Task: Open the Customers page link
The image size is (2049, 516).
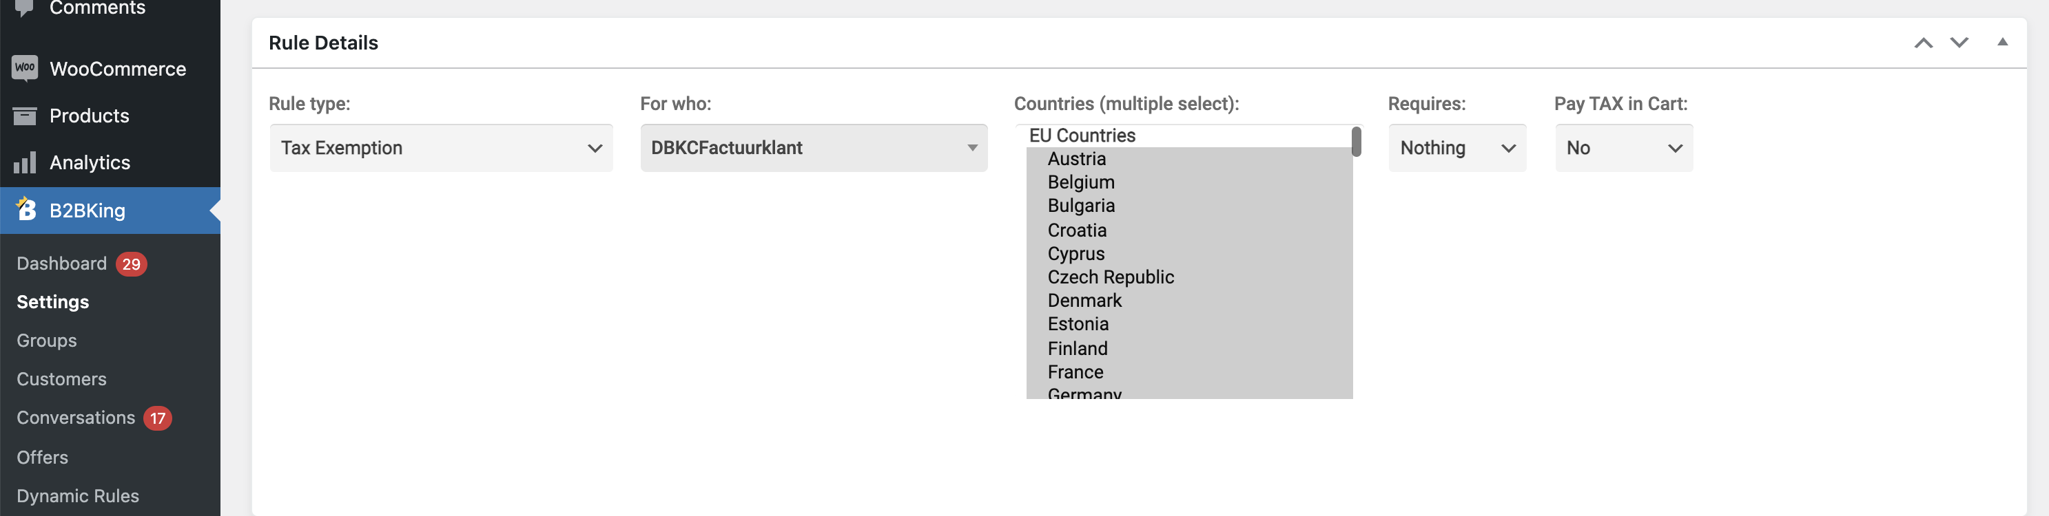Action: [62, 380]
